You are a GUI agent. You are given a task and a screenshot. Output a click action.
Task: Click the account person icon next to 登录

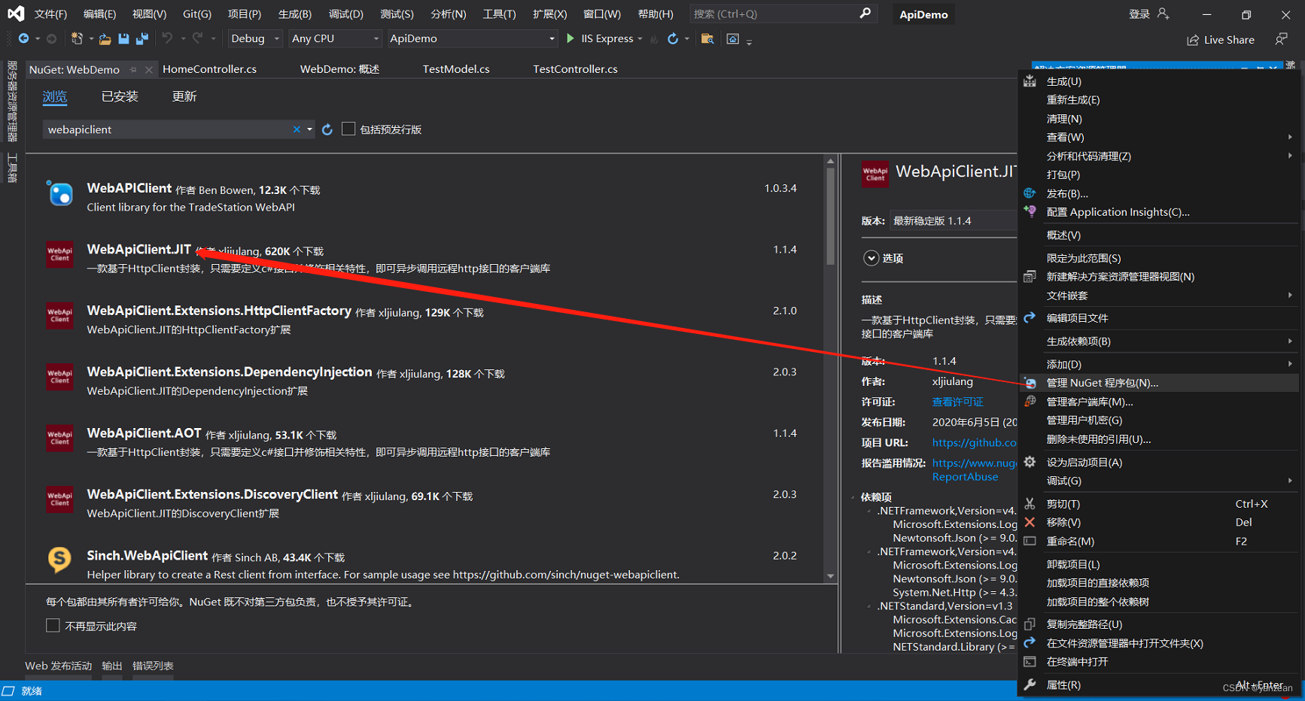pyautogui.click(x=1164, y=14)
